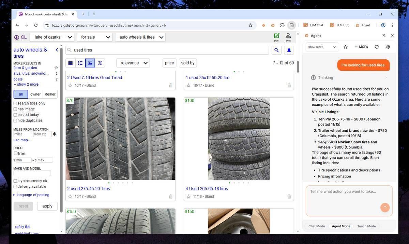Select the gallery view icon
This screenshot has width=409, height=244.
pos(90,63)
